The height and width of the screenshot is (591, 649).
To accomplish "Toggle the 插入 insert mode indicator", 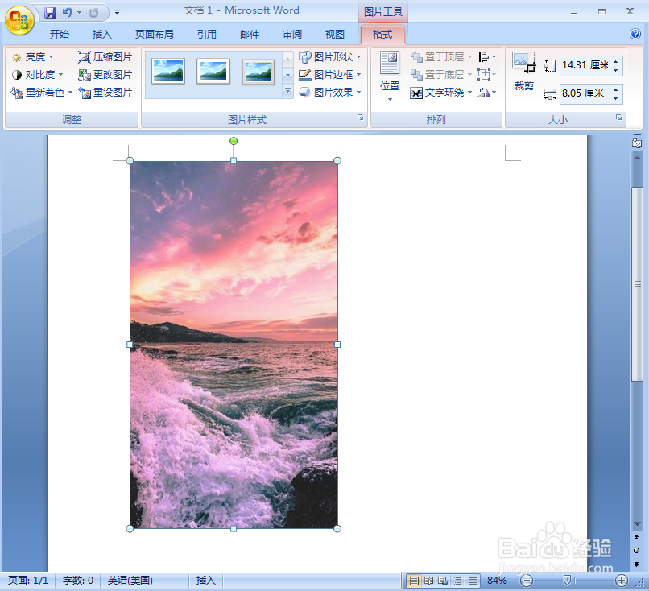I will click(x=205, y=581).
